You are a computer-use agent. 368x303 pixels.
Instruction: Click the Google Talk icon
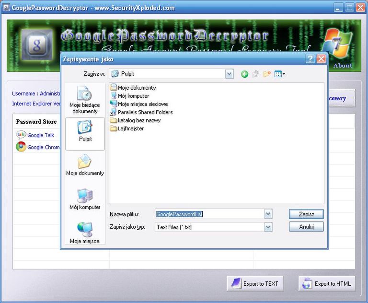pos(21,135)
